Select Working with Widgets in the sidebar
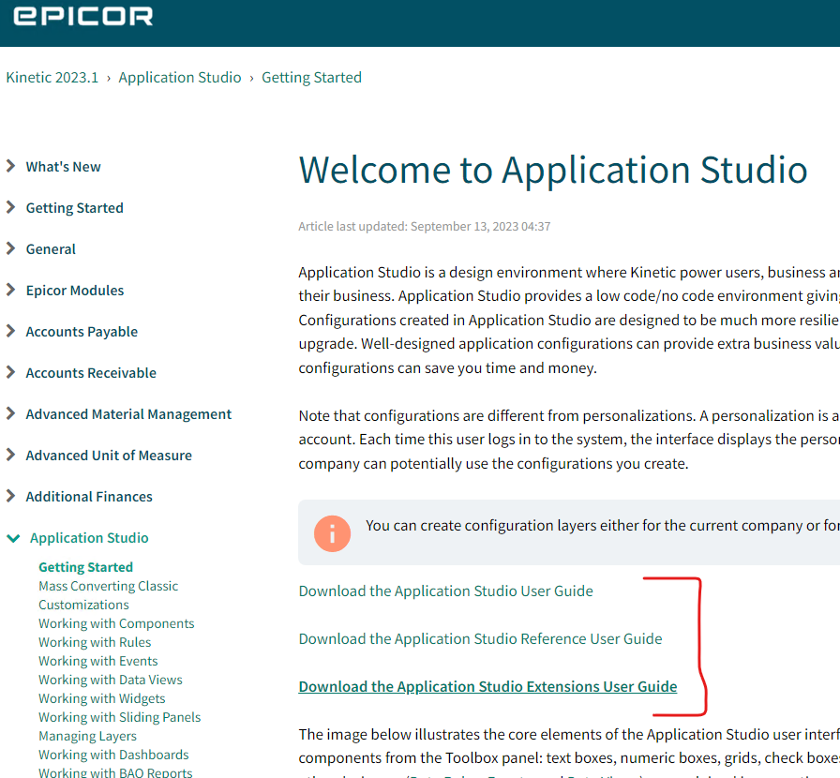840x778 pixels. pyautogui.click(x=101, y=697)
